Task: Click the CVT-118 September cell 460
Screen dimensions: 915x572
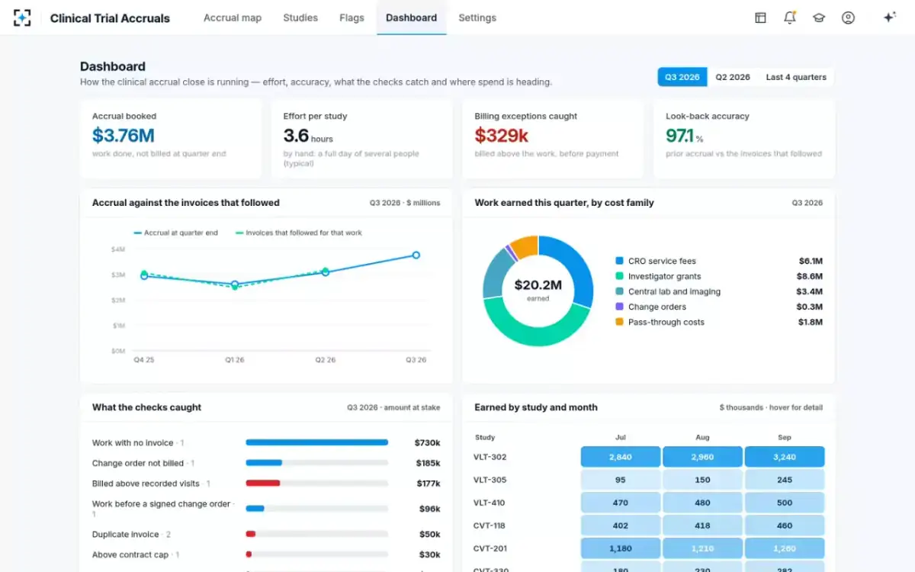Action: (785, 525)
